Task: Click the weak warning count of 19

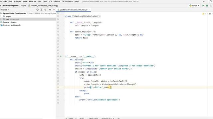Action: 209,14
